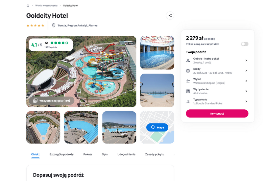
Task: Open the Udogodnienia tab
Action: coord(126,154)
